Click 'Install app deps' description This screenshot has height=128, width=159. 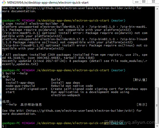pos(66,83)
